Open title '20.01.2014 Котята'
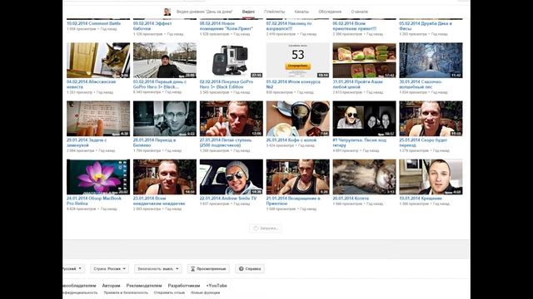533x299 pixels. (351, 199)
